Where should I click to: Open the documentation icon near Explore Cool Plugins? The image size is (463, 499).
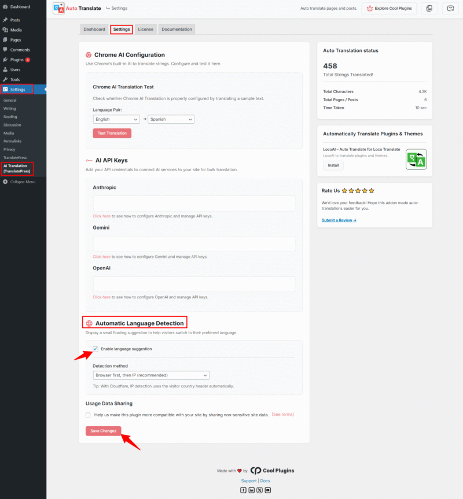pyautogui.click(x=429, y=8)
